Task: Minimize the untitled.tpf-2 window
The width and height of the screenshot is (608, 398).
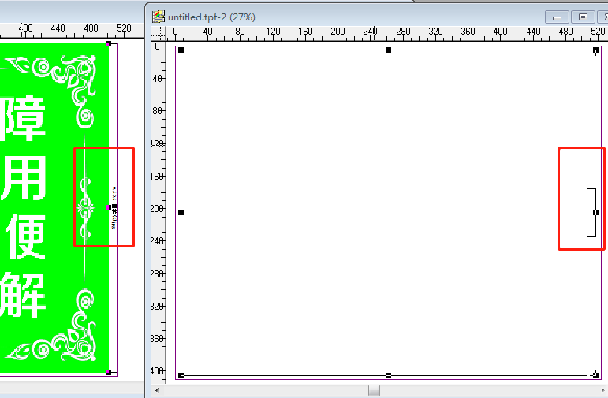Action: [558, 17]
